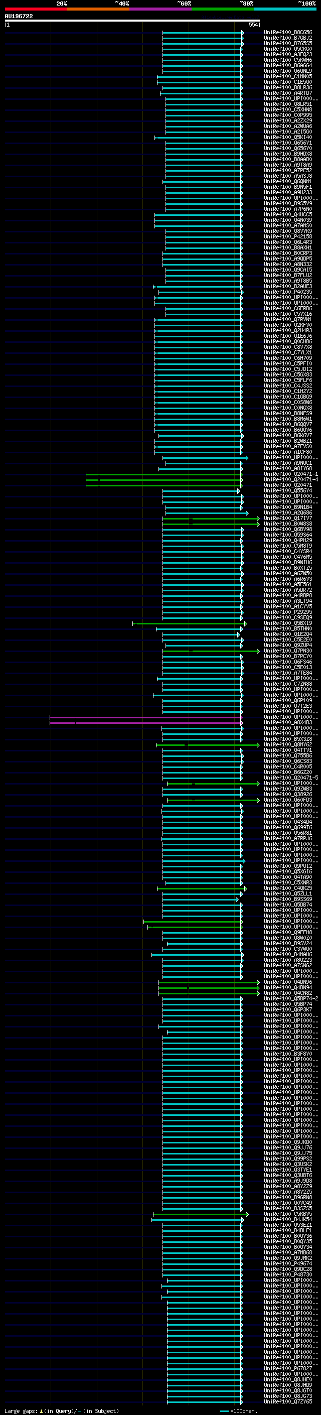Select label UniRef100_Q59S64
Screen dimensions: 321x1415
[287, 535]
